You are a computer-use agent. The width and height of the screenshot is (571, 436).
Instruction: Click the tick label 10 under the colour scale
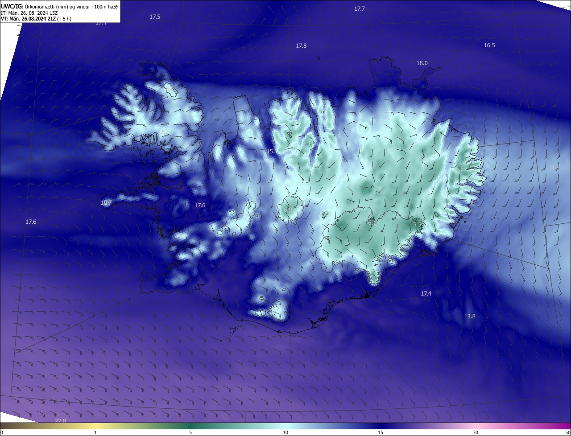click(285, 432)
